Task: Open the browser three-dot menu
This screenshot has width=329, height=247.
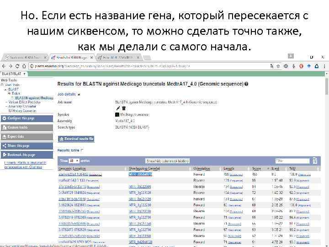Action: point(324,66)
